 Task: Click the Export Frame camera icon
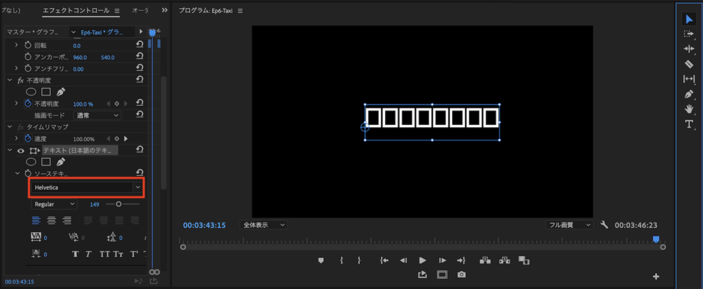coord(461,275)
